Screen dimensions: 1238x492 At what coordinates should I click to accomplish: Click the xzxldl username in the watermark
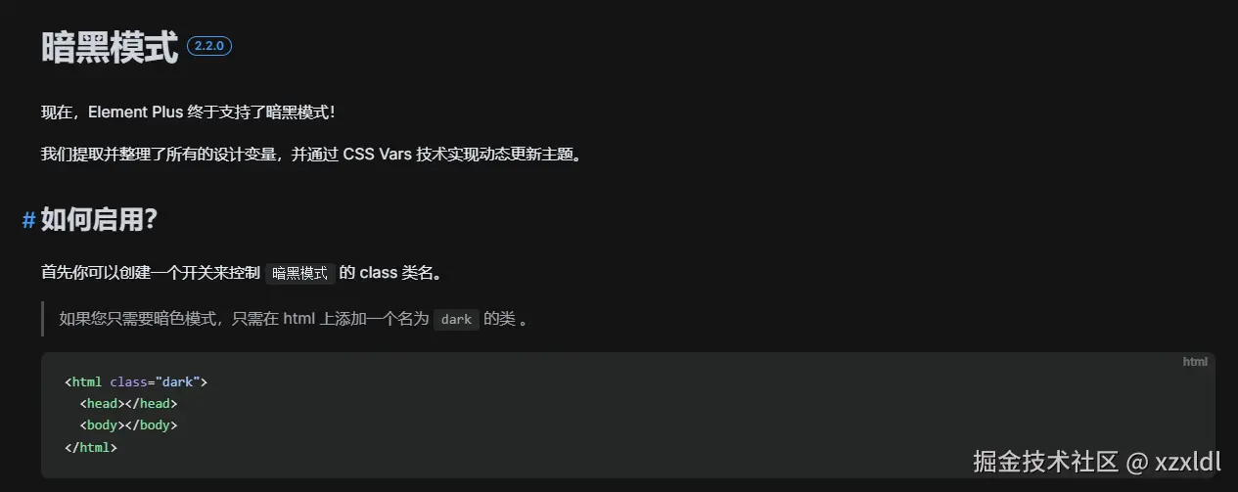1187,462
